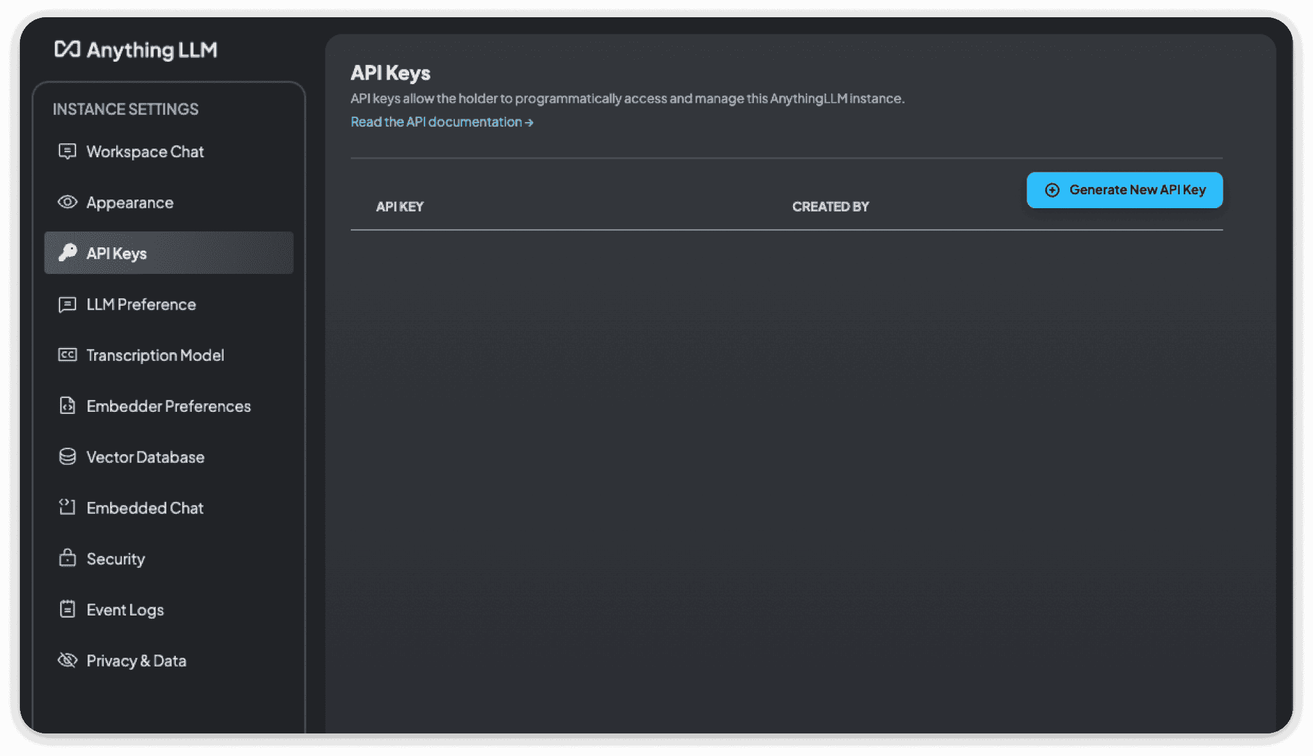Navigate to LLM Preference settings

pyautogui.click(x=141, y=304)
